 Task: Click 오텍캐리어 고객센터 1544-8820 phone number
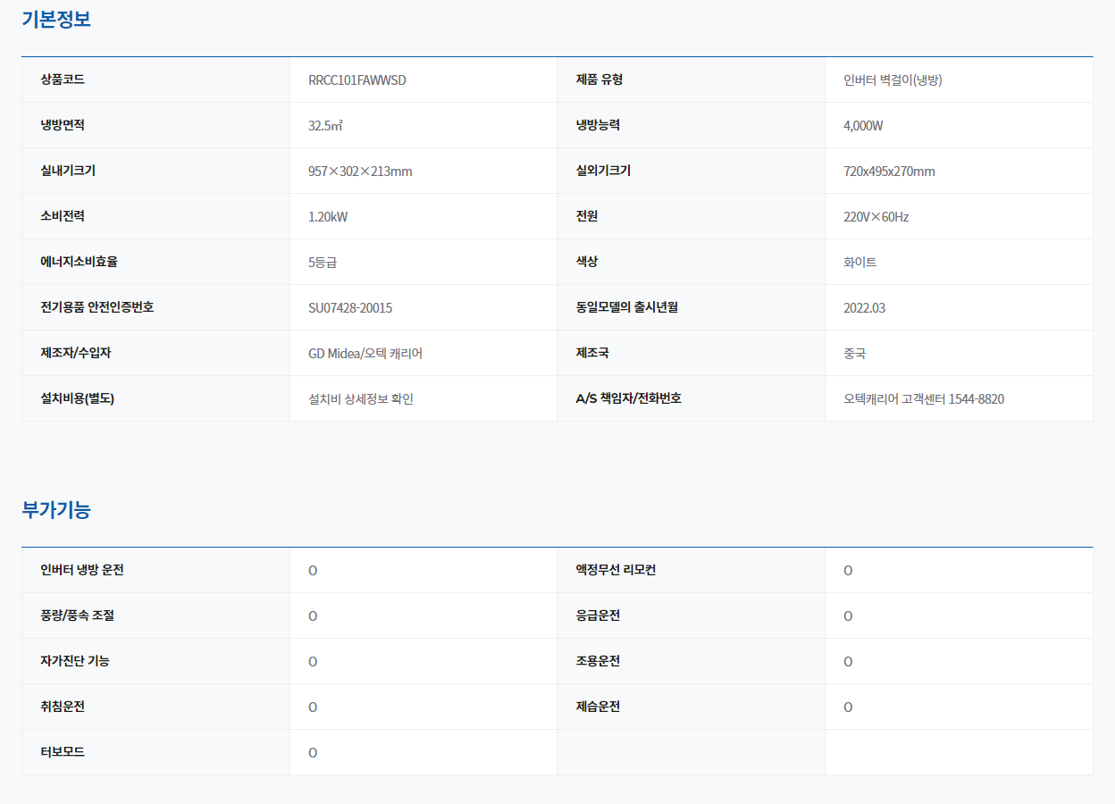(923, 399)
